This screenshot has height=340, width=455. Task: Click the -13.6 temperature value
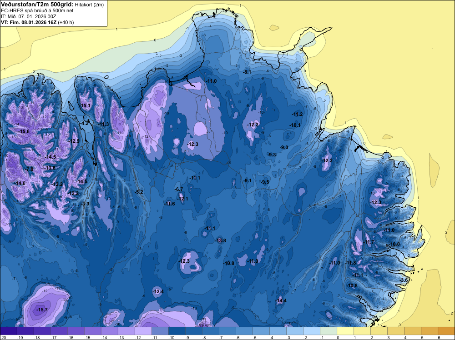(50, 168)
